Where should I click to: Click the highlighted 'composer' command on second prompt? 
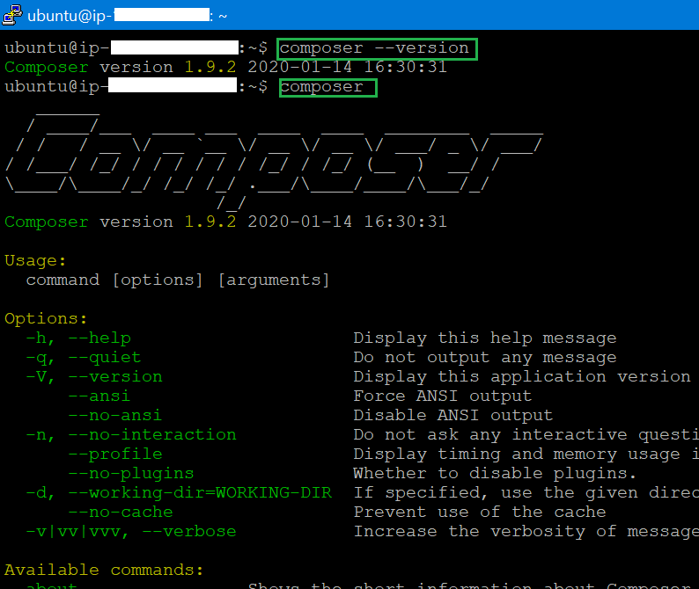point(327,87)
